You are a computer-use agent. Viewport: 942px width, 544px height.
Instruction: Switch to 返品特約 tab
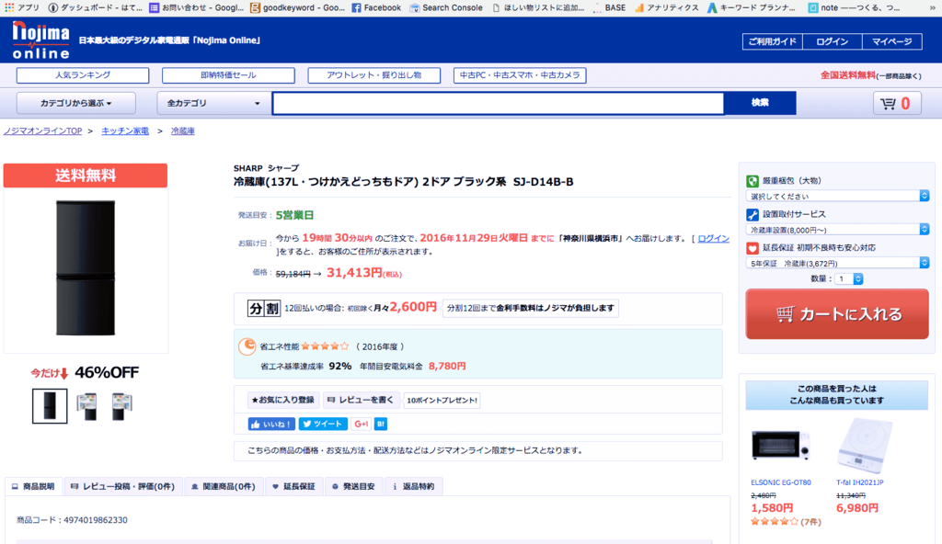coord(413,486)
